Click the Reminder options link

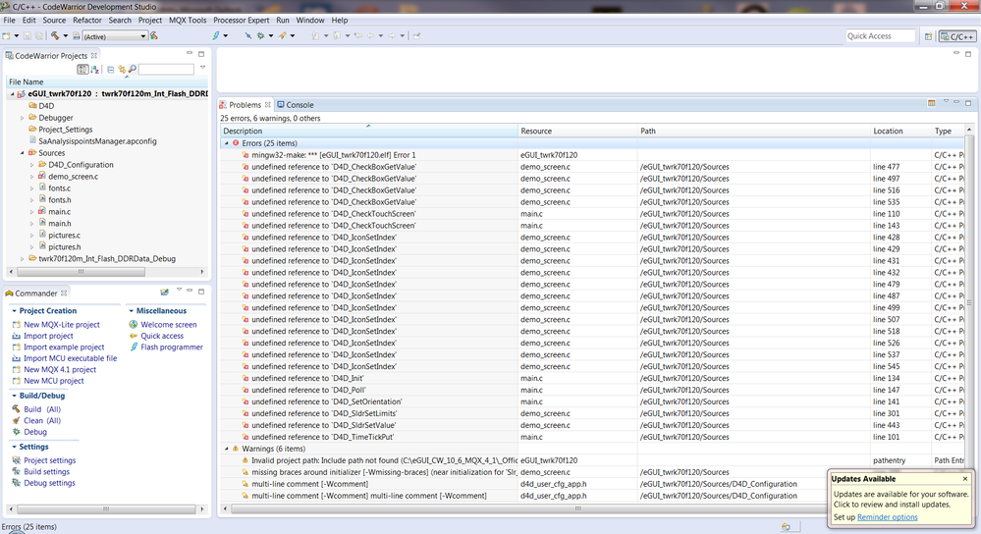pyautogui.click(x=887, y=517)
